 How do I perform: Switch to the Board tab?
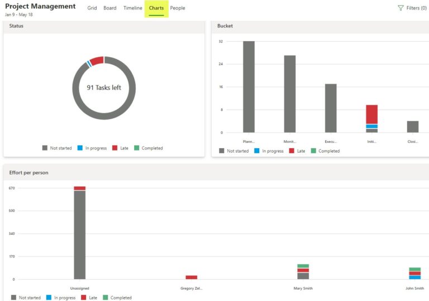click(x=109, y=8)
